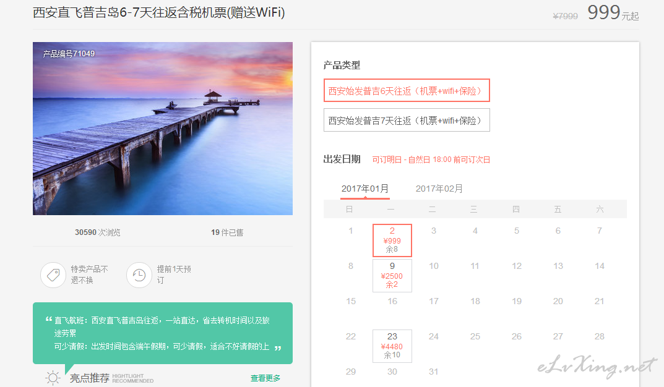Image resolution: width=664 pixels, height=387 pixels.
Task: Switch to the 2017年01月 calendar tab
Action: pos(365,189)
